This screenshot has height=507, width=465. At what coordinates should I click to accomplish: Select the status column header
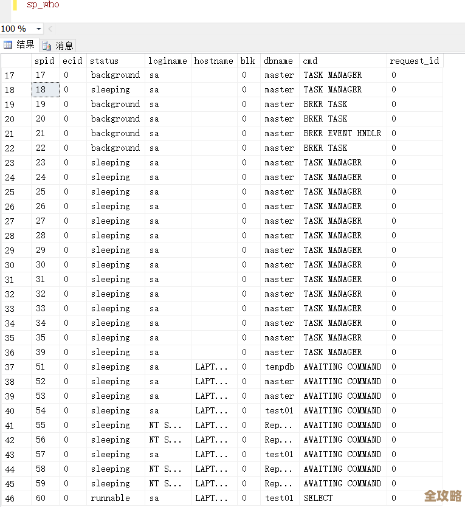(104, 61)
